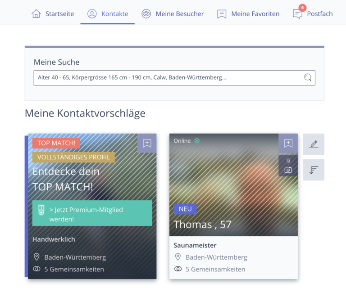Click the Meine Favoriten bookmark icon
Viewport: 346px width, 288px height.
pos(222,14)
